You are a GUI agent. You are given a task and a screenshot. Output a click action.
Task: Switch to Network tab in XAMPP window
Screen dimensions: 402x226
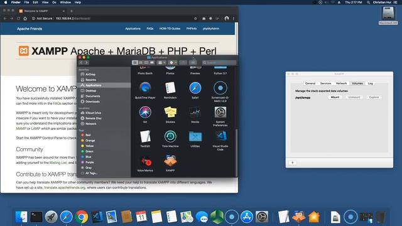click(341, 83)
